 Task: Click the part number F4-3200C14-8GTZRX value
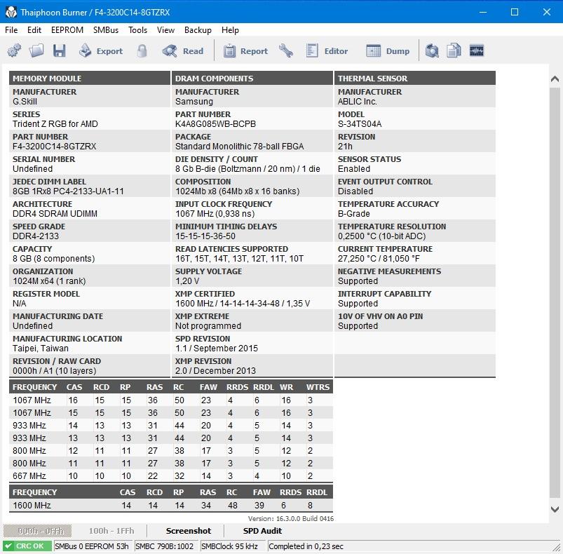coord(55,147)
